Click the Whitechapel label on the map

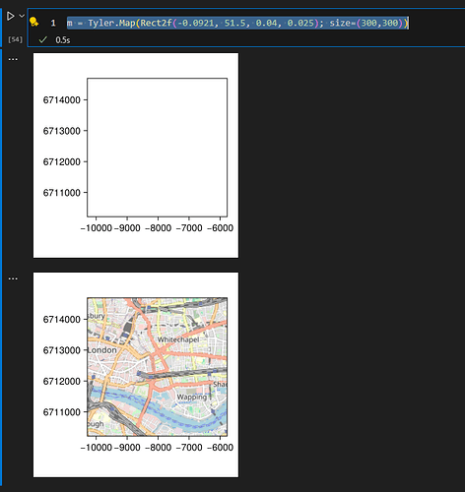pyautogui.click(x=178, y=339)
